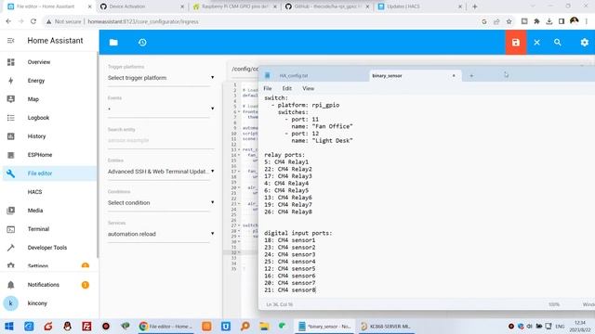Viewport: 595px width, 334px height.
Task: Open Media in the sidebar
Action: point(49,211)
